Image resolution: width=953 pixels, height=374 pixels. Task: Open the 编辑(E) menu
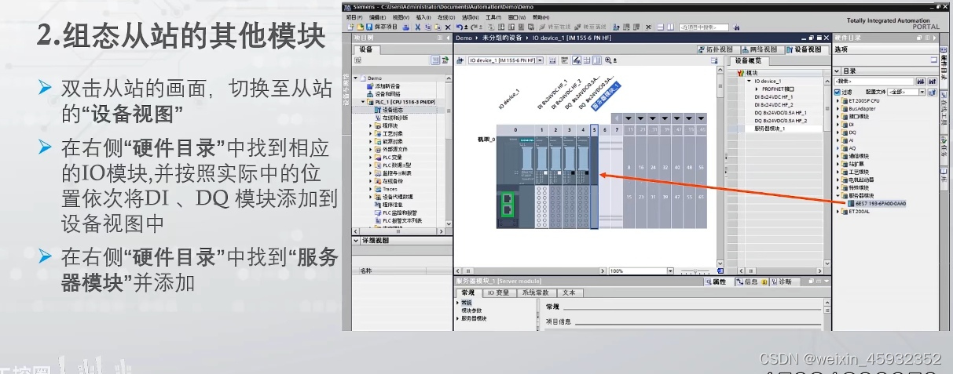[x=378, y=17]
